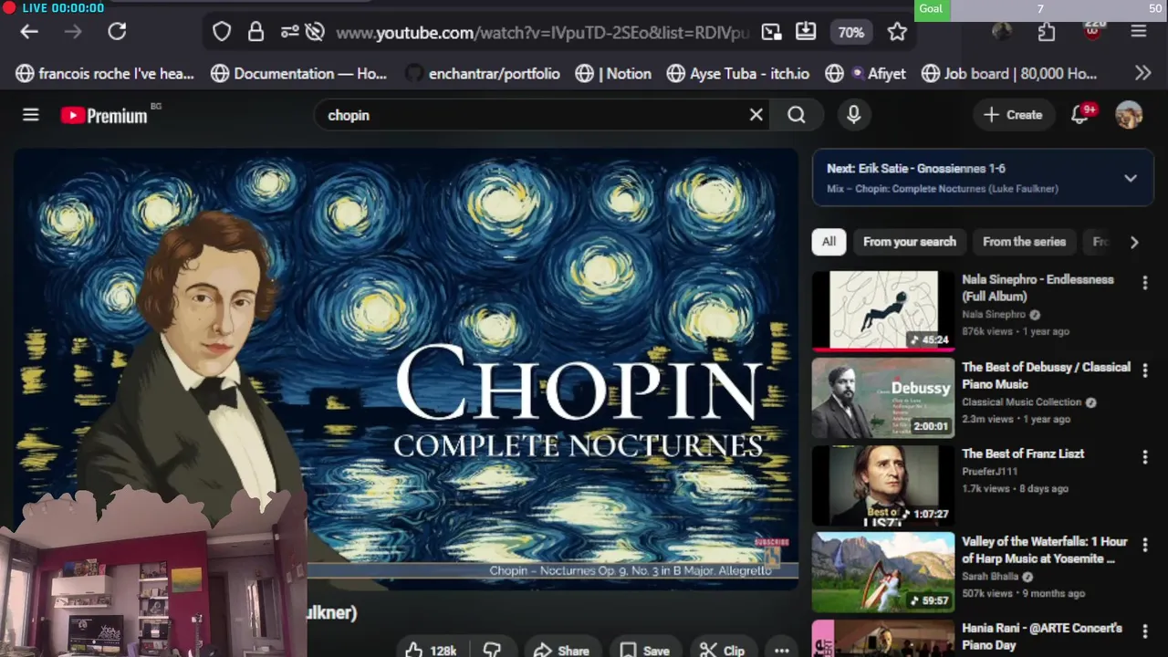Open 'The Best of Debussy / Classical Piano Music'
This screenshot has height=657, width=1168.
[1046, 375]
